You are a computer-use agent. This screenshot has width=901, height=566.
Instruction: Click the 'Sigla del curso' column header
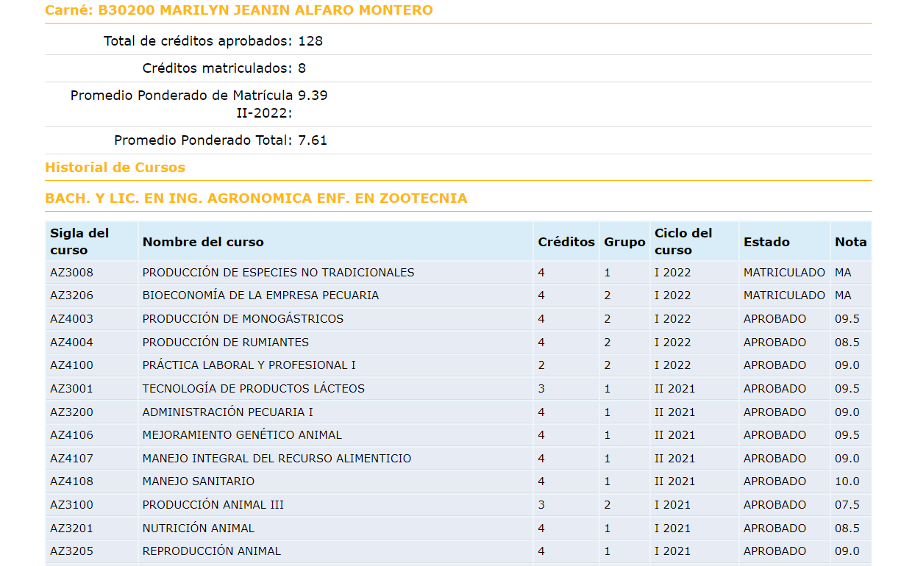pyautogui.click(x=79, y=241)
